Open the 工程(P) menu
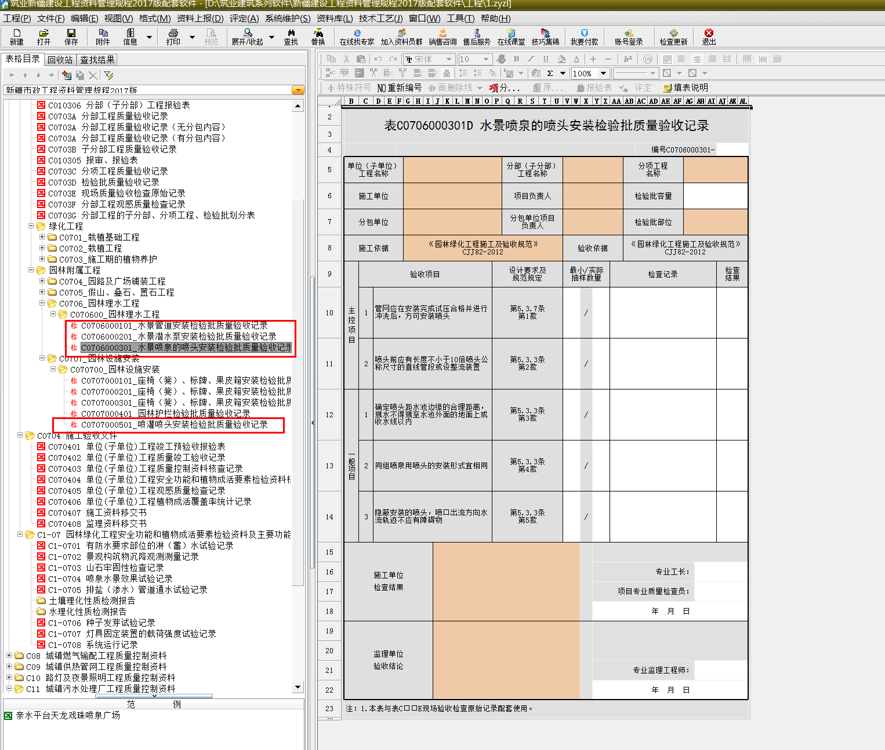 coord(17,19)
